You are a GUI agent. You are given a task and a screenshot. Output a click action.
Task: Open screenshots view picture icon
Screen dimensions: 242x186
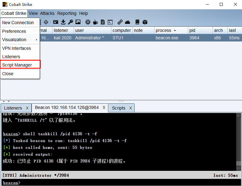[x=78, y=22]
